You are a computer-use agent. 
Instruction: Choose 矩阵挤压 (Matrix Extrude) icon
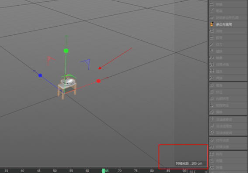click(211, 105)
